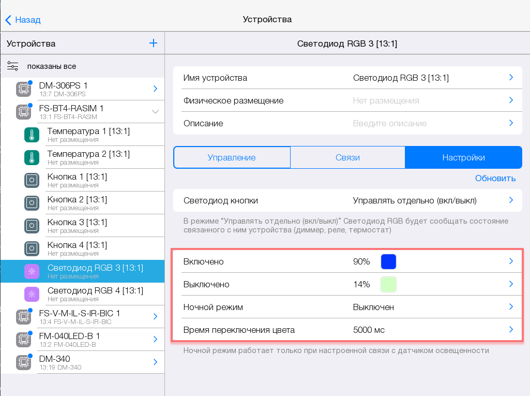Switch to the Управление tab
The height and width of the screenshot is (396, 530).
(x=232, y=158)
